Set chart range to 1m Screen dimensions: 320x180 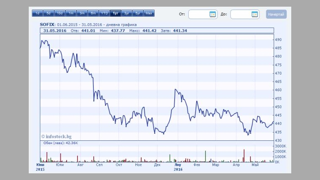tap(71, 13)
